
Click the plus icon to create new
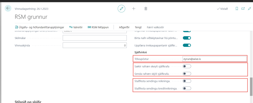pyautogui.click(x=134, y=9)
